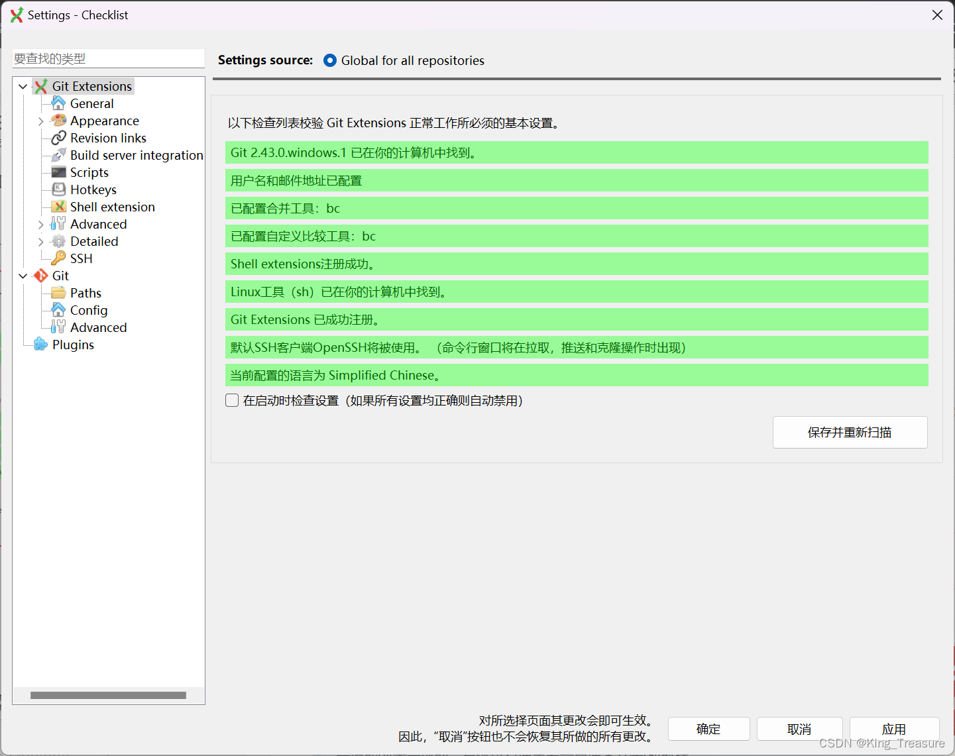Click the tools icon beside Advanced under Git
This screenshot has height=756, width=955.
coord(58,327)
